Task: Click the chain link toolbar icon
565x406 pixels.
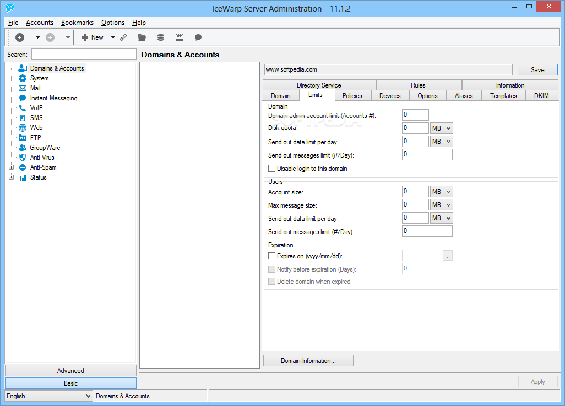Action: 123,37
